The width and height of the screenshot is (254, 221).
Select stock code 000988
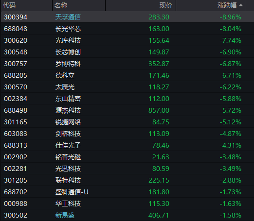(16, 204)
